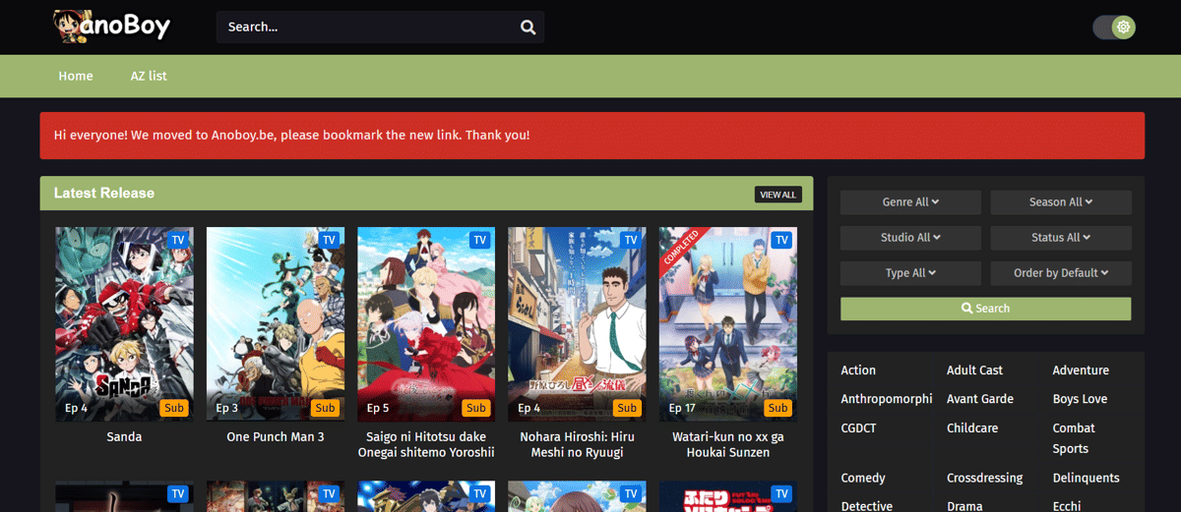Click Completed ribbon on Watari-kun poster
The image size is (1181, 512).
pos(679,247)
